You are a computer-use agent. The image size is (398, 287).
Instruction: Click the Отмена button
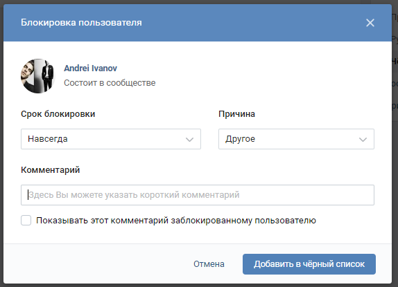[209, 264]
